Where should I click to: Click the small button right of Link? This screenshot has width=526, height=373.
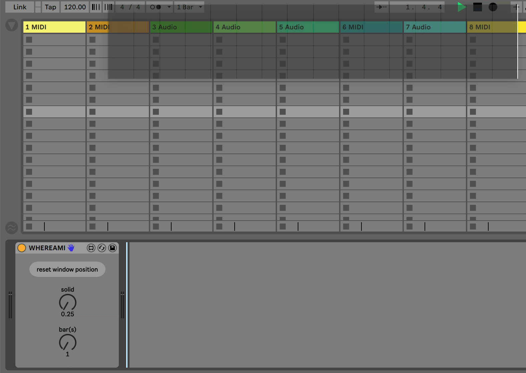click(x=38, y=7)
